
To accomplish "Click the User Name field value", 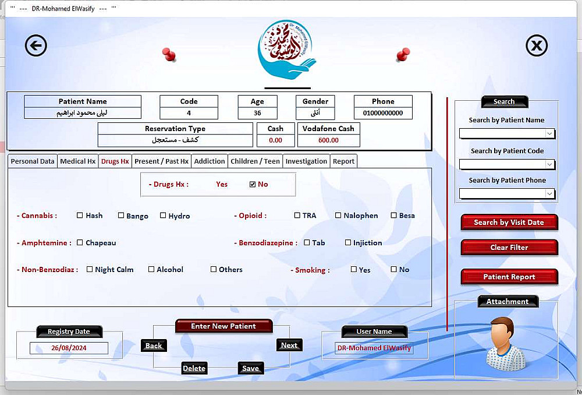I will 374,348.
